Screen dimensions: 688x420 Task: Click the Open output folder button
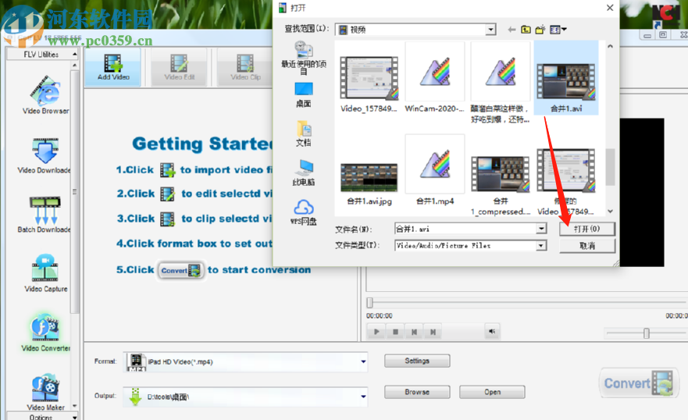coord(492,392)
